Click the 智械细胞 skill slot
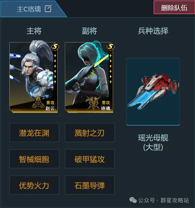Viewport: 195px width, 208px height. pos(34,159)
